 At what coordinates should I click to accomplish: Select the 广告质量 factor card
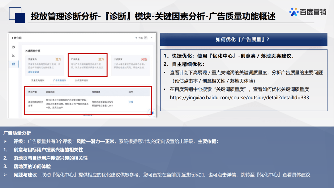(x=88, y=64)
